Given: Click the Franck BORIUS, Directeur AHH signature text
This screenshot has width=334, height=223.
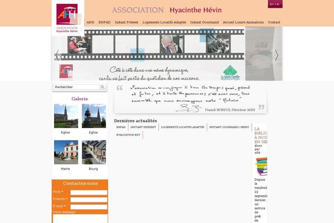Looking at the screenshot, I should click(x=230, y=110).
